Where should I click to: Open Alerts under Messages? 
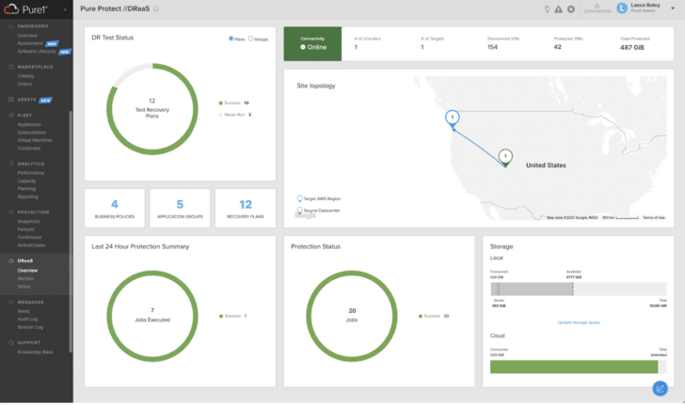click(x=24, y=311)
